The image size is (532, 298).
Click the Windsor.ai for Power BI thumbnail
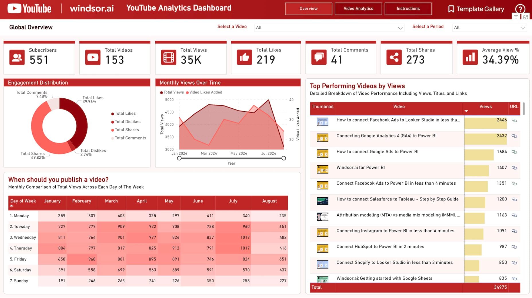pyautogui.click(x=323, y=169)
